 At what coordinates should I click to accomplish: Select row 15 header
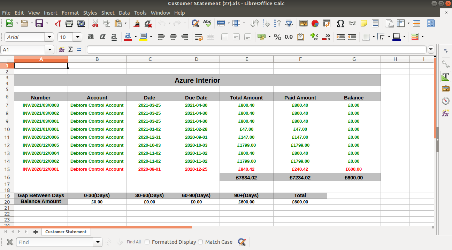point(7,169)
